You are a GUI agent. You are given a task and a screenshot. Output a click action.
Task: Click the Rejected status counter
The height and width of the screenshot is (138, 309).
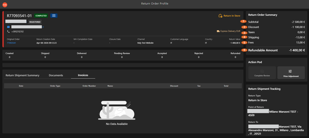pyautogui.click(x=199, y=55)
